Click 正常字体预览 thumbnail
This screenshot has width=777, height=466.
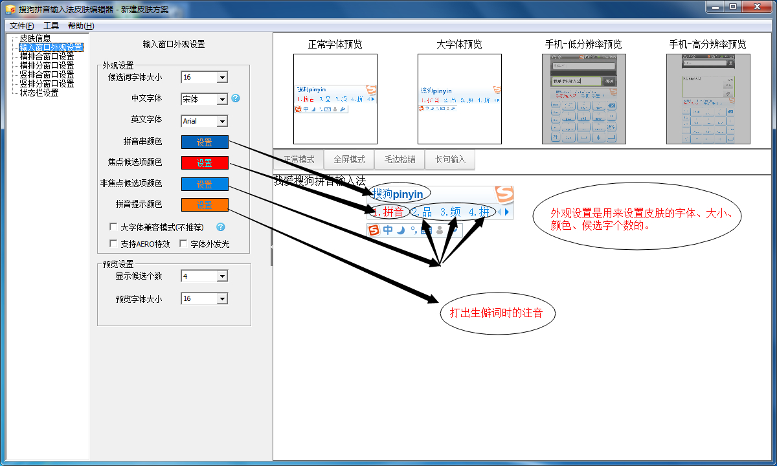[x=335, y=99]
